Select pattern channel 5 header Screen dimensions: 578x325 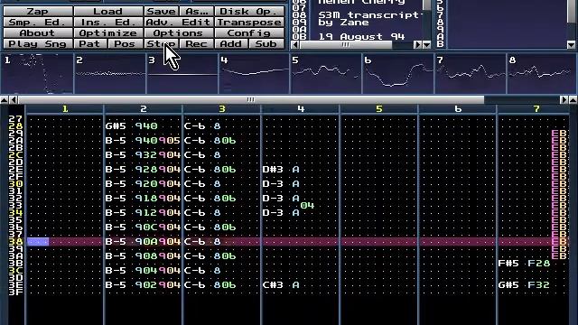379,108
